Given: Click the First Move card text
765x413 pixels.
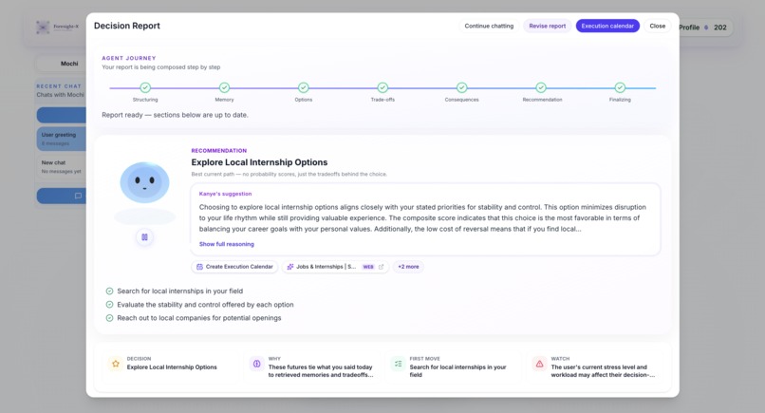Looking at the screenshot, I should click(x=457, y=371).
